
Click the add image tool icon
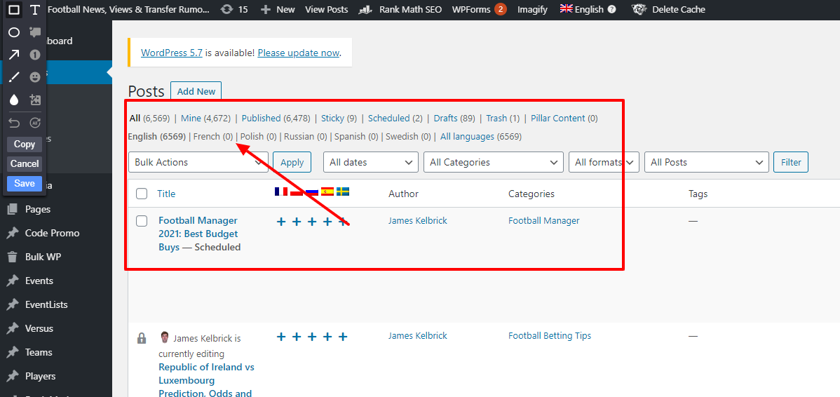pos(35,100)
